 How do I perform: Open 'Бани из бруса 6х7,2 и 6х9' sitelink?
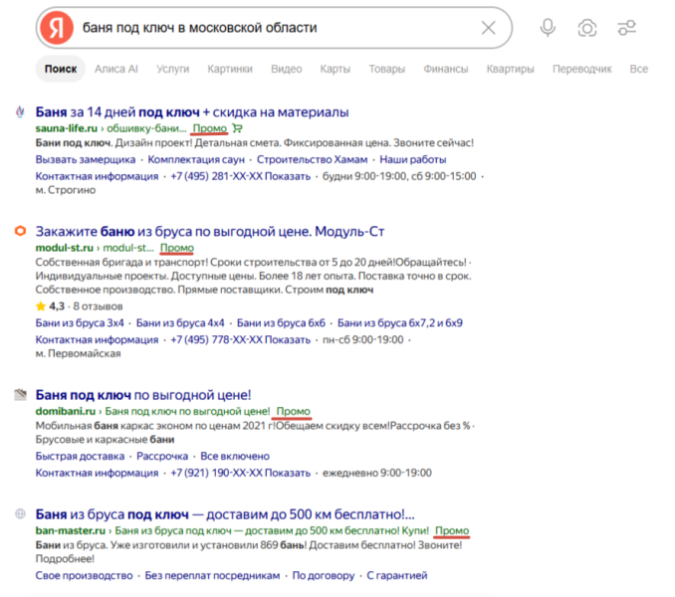pyautogui.click(x=400, y=323)
